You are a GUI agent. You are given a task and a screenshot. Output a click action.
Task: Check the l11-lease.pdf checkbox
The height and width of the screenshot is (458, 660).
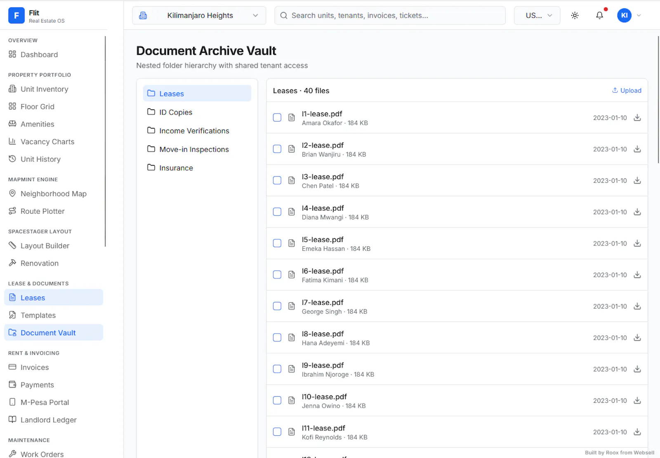(x=277, y=432)
